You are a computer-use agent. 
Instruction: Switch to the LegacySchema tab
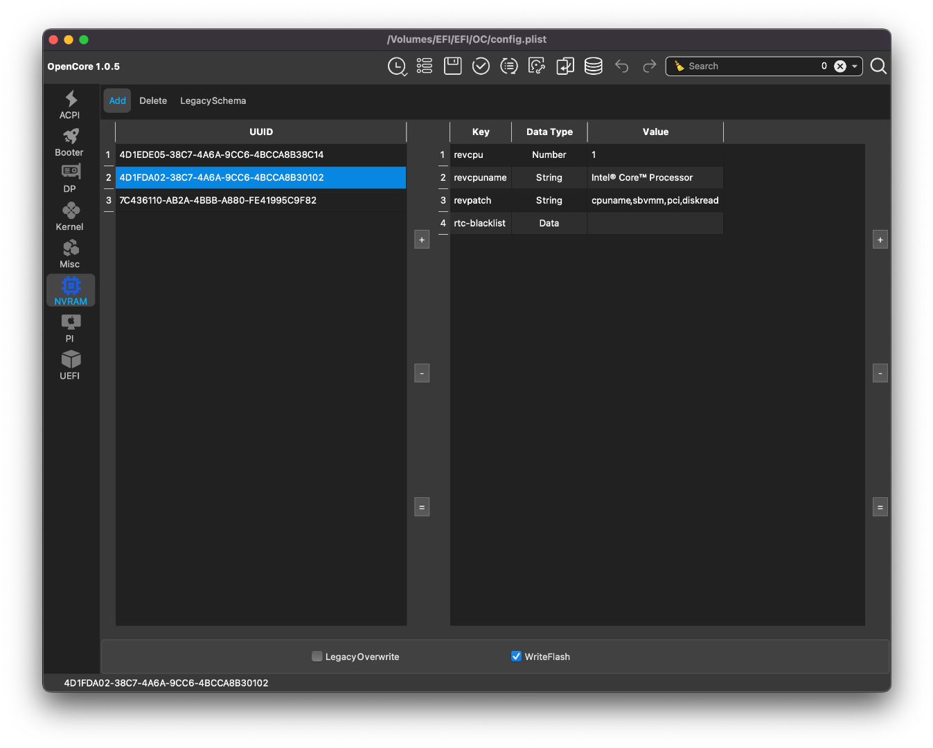click(x=213, y=100)
